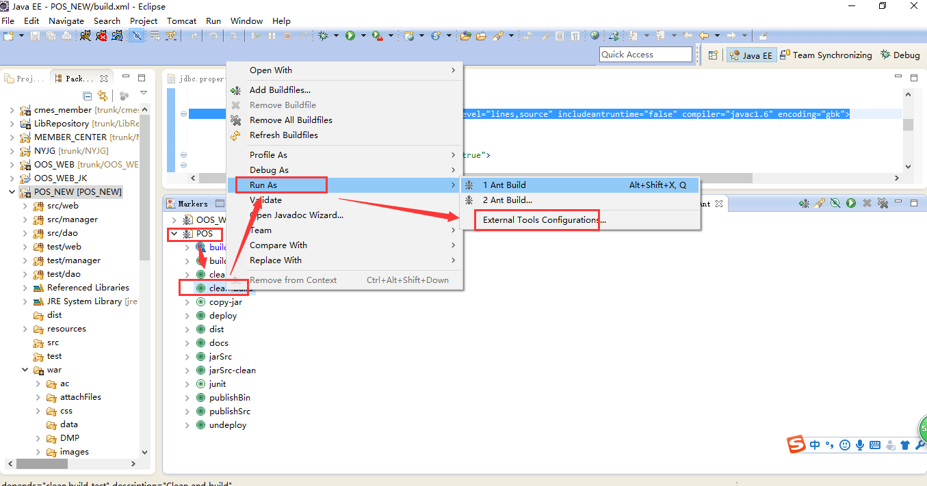
Task: Select the Referenced Libraries tree item
Action: click(x=88, y=288)
